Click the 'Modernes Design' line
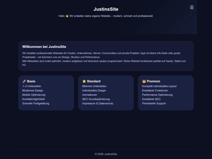 point(33,91)
